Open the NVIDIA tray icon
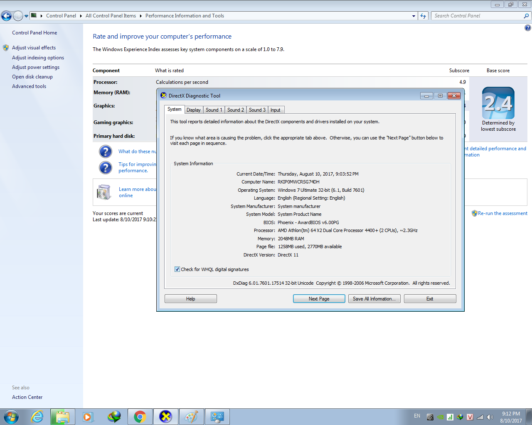 pos(440,417)
